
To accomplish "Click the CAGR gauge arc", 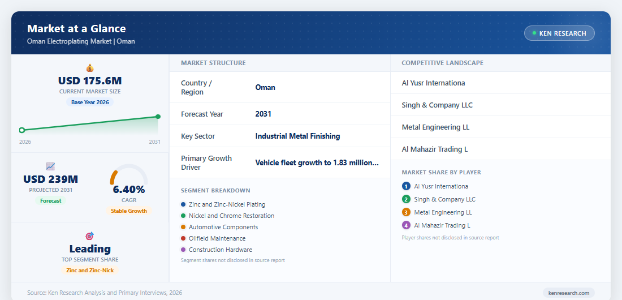I will click(129, 174).
